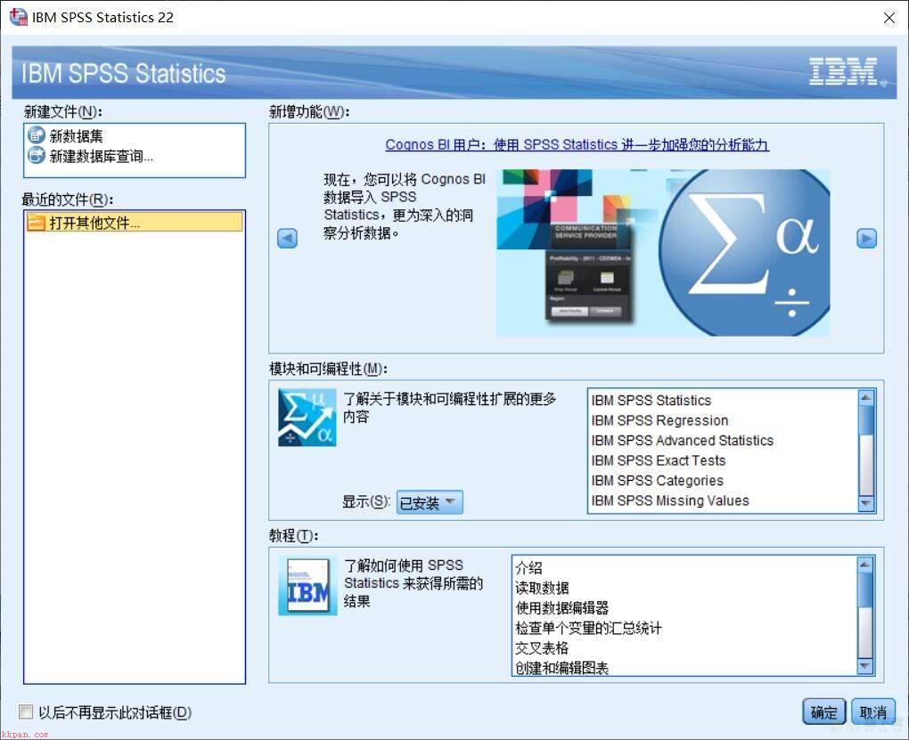Click the Cognos BI promotional image
909x740 pixels.
pyautogui.click(x=663, y=253)
